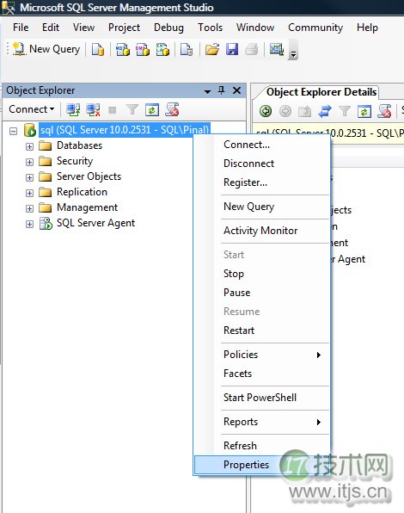This screenshot has width=404, height=513.
Task: Click the Analysis Services XMLA Query icon
Action: [162, 50]
